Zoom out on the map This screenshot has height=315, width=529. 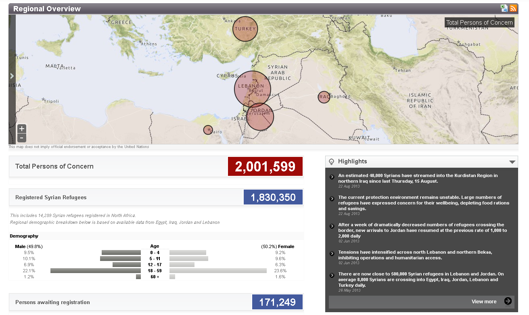click(22, 138)
